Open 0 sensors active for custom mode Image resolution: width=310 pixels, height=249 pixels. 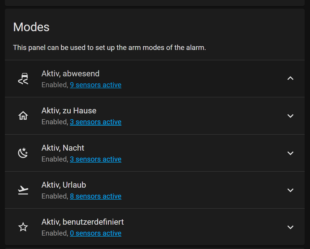pyautogui.click(x=96, y=233)
